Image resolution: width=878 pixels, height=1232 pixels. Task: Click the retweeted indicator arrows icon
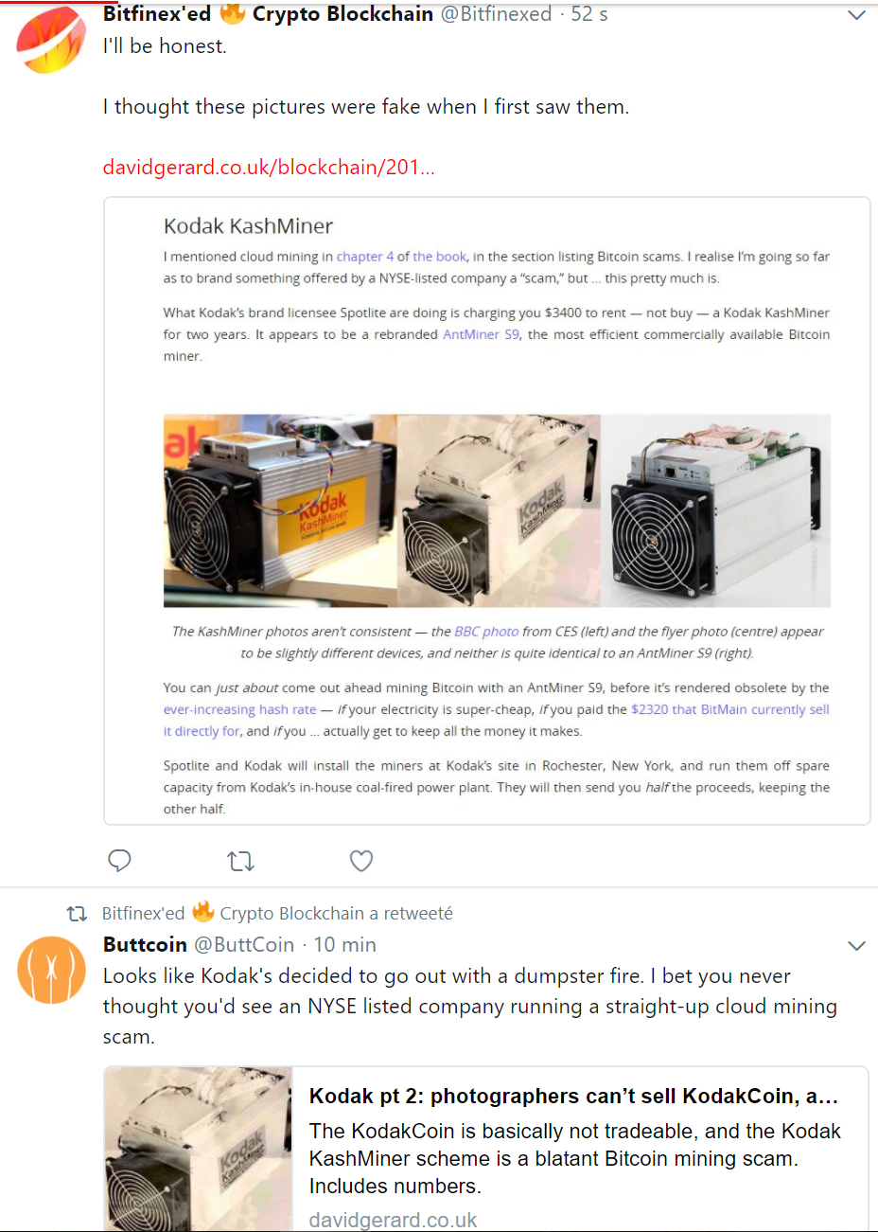pyautogui.click(x=77, y=914)
